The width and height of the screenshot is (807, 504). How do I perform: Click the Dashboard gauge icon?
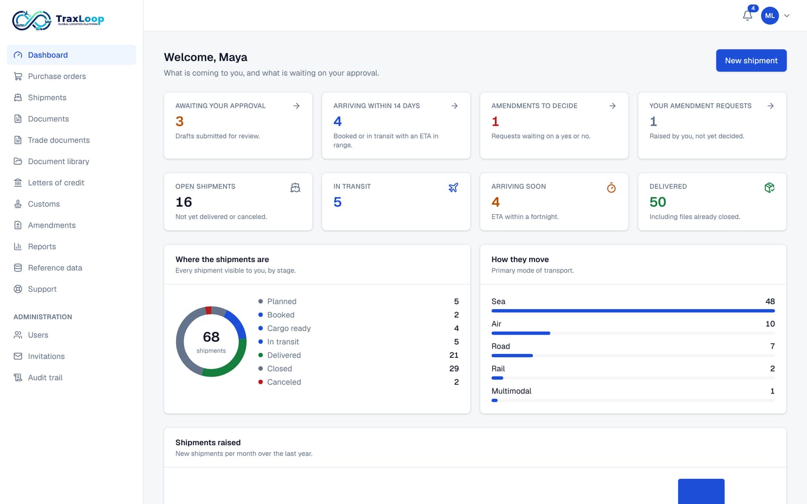tap(18, 55)
